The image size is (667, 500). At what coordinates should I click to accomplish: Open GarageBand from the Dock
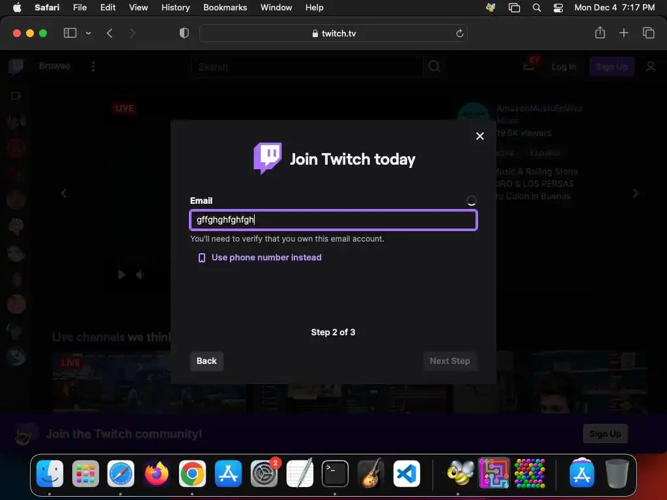pyautogui.click(x=371, y=473)
